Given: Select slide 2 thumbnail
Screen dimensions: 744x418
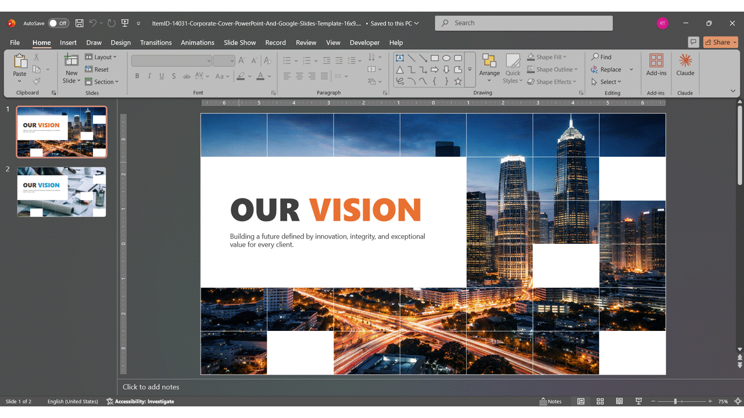Looking at the screenshot, I should click(x=62, y=192).
